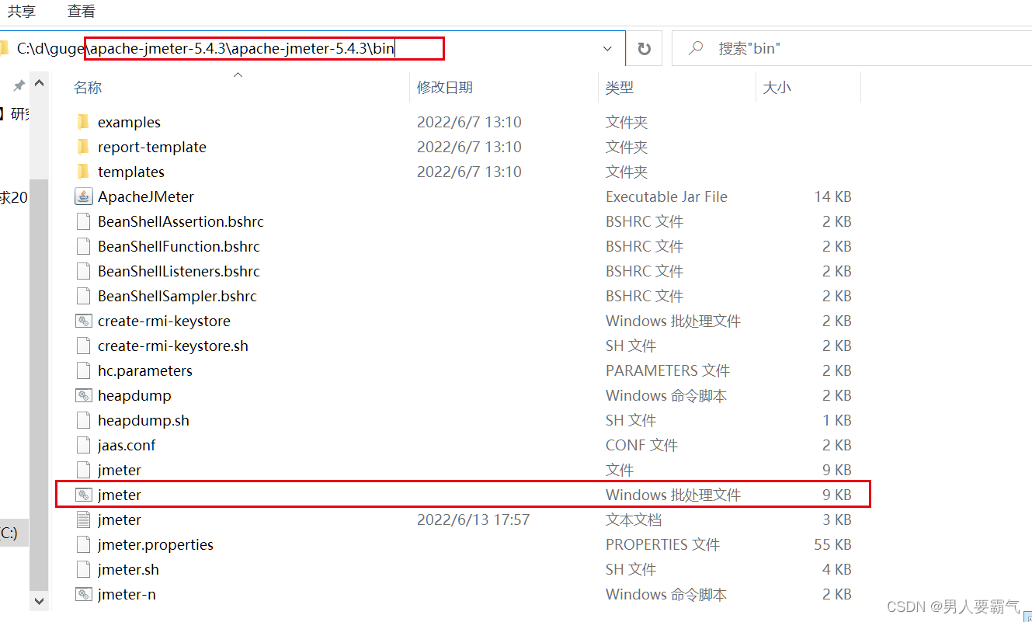This screenshot has width=1032, height=622.
Task: Click the PROPERTIES 文件 type cell
Action: point(663,544)
